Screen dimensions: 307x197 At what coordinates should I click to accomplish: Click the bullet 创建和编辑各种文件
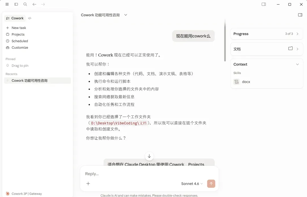pyautogui.click(x=144, y=74)
